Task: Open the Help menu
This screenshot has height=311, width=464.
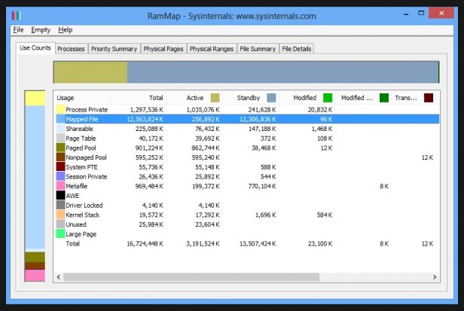Action: (65, 30)
